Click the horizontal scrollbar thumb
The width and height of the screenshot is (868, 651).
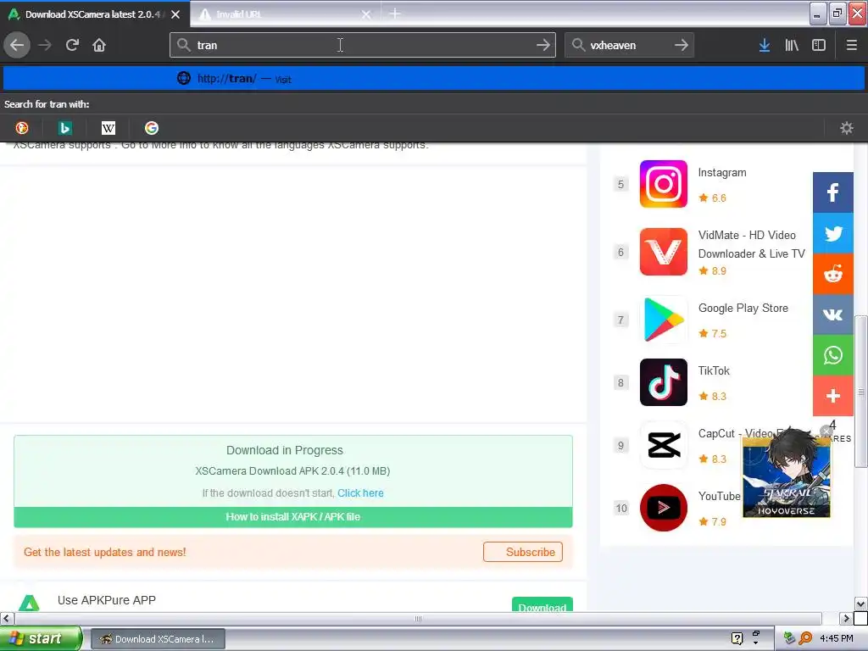[418, 618]
